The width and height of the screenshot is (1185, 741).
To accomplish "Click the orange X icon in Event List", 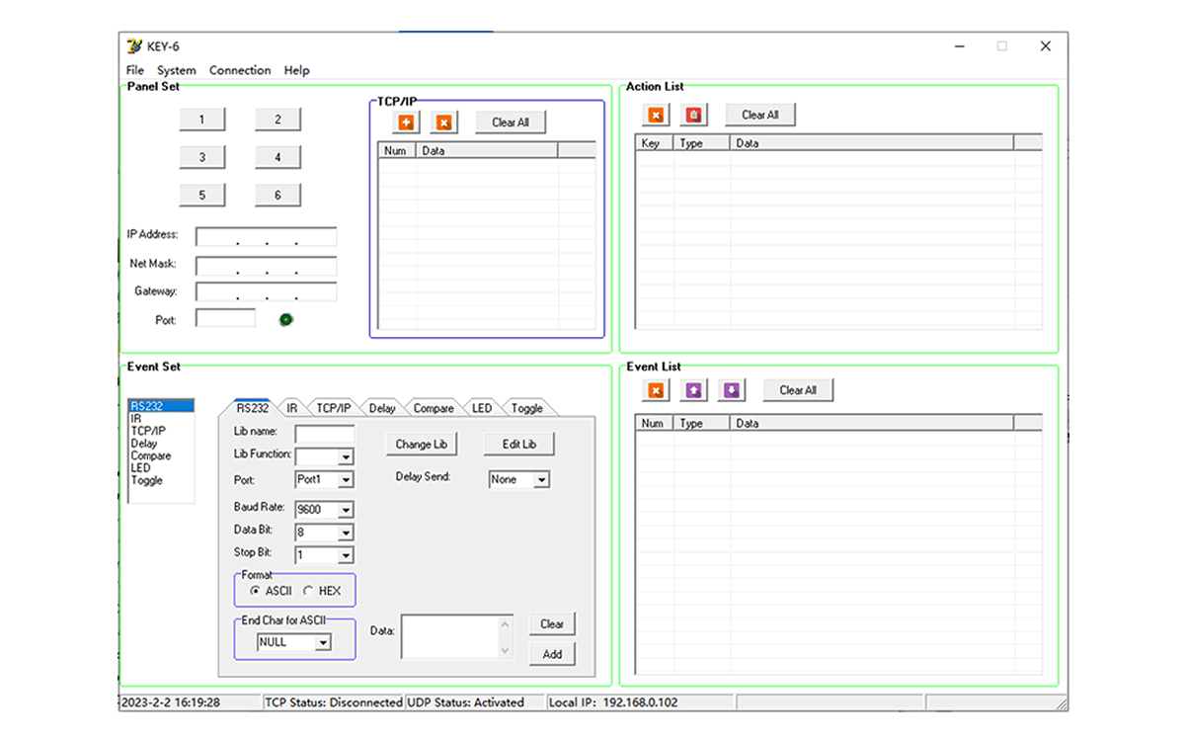I will pyautogui.click(x=655, y=390).
